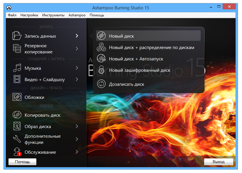Open the Инструменты menu
The height and width of the screenshot is (173, 242).
pos(53,15)
